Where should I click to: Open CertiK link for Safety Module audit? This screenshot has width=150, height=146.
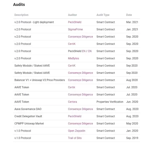tap(71, 66)
